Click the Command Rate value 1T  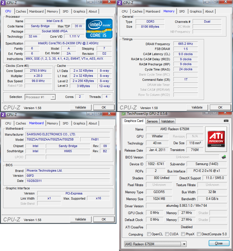(186, 79)
